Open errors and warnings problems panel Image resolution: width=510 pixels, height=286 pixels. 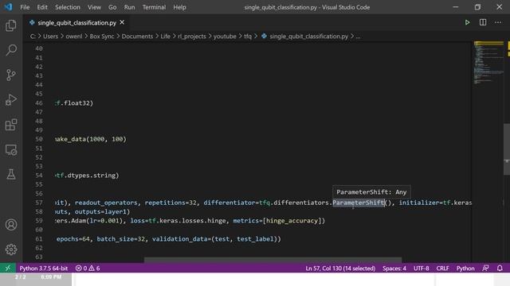click(x=88, y=269)
